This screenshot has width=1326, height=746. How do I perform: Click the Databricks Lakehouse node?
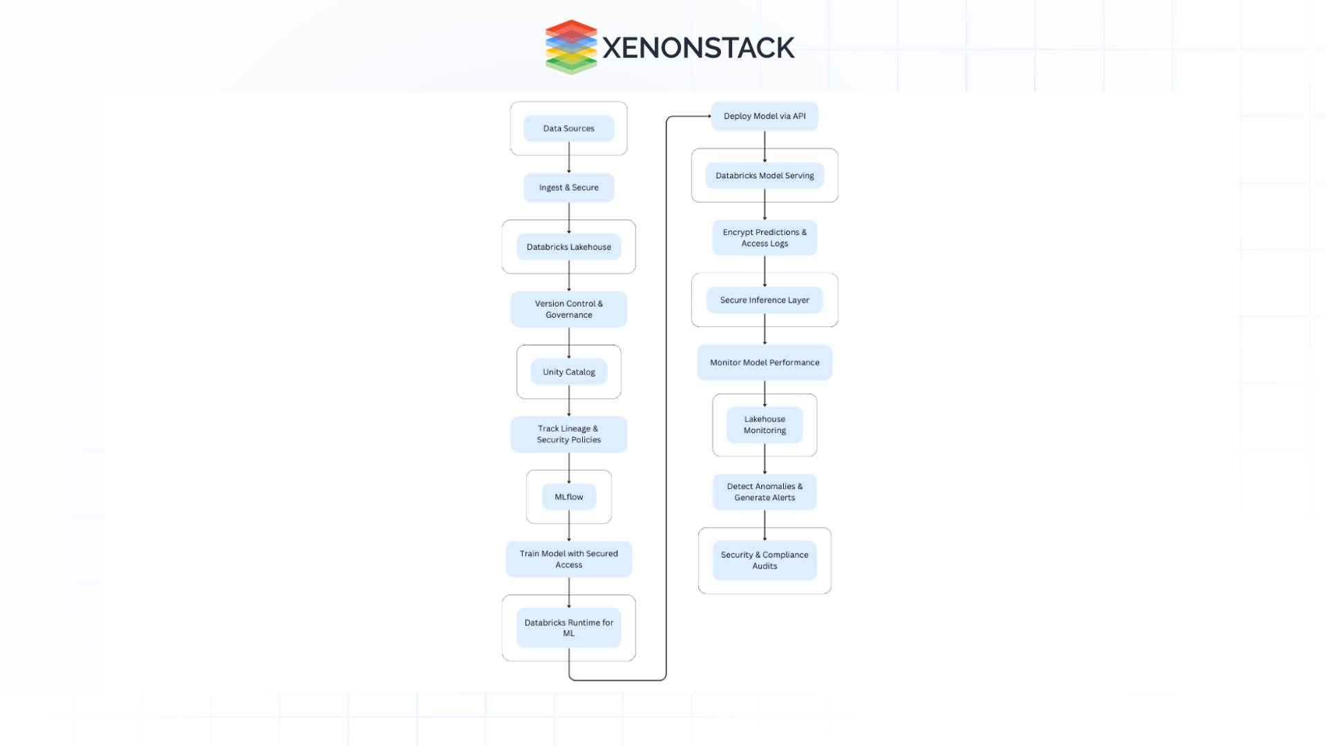(568, 246)
